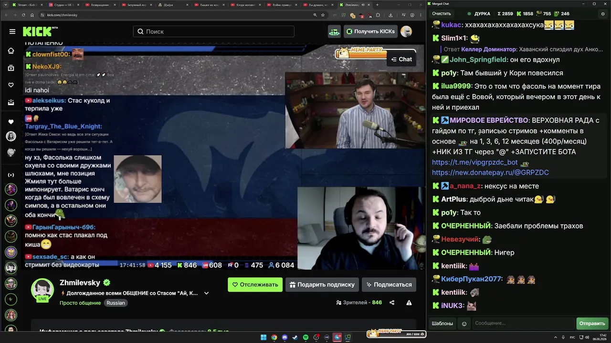
Task: Expand the recommended channels toggle in sidebar
Action: (x=11, y=175)
